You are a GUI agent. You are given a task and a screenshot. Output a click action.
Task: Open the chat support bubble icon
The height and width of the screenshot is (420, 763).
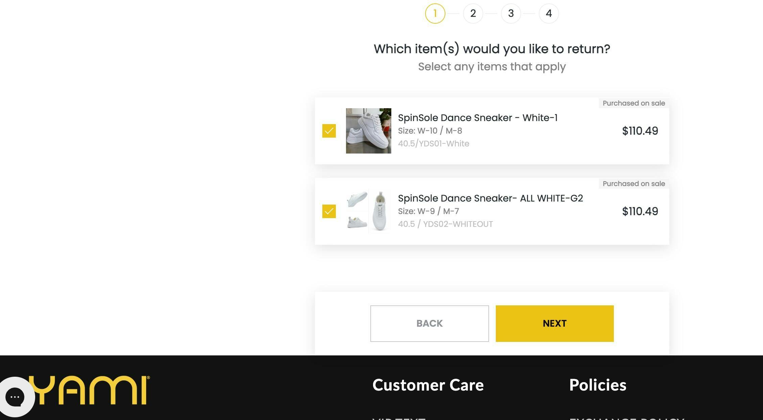[x=15, y=397]
